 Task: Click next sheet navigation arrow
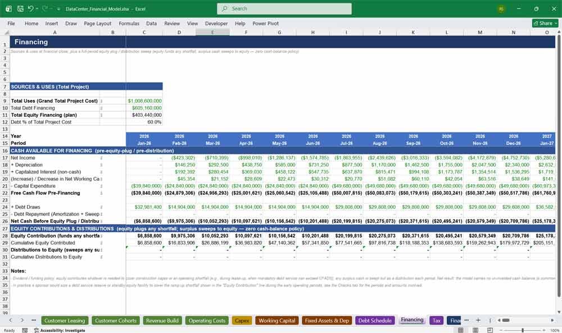(x=22, y=320)
